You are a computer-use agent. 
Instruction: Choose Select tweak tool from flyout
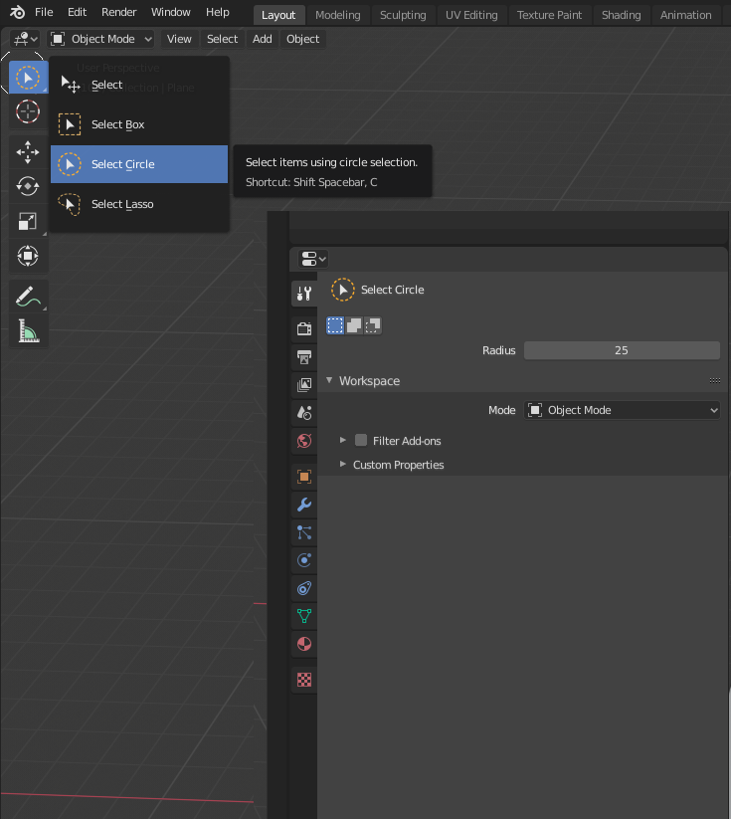(139, 85)
